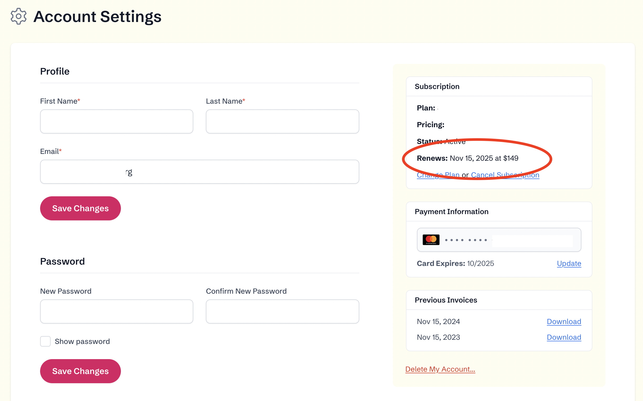Download the Nov 15, 2023 invoice

[564, 337]
